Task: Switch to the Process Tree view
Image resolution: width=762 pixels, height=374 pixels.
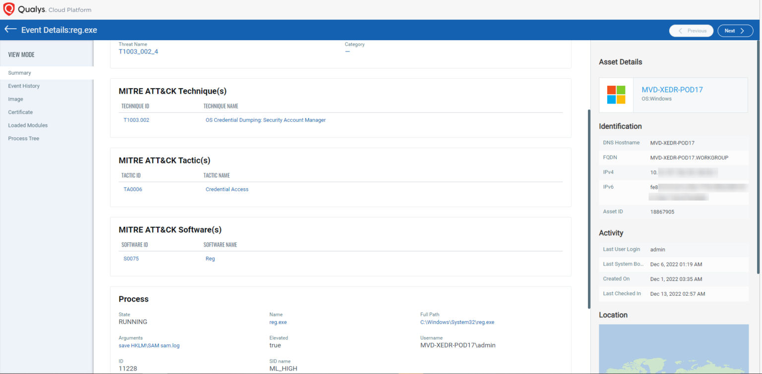Action: [x=23, y=138]
